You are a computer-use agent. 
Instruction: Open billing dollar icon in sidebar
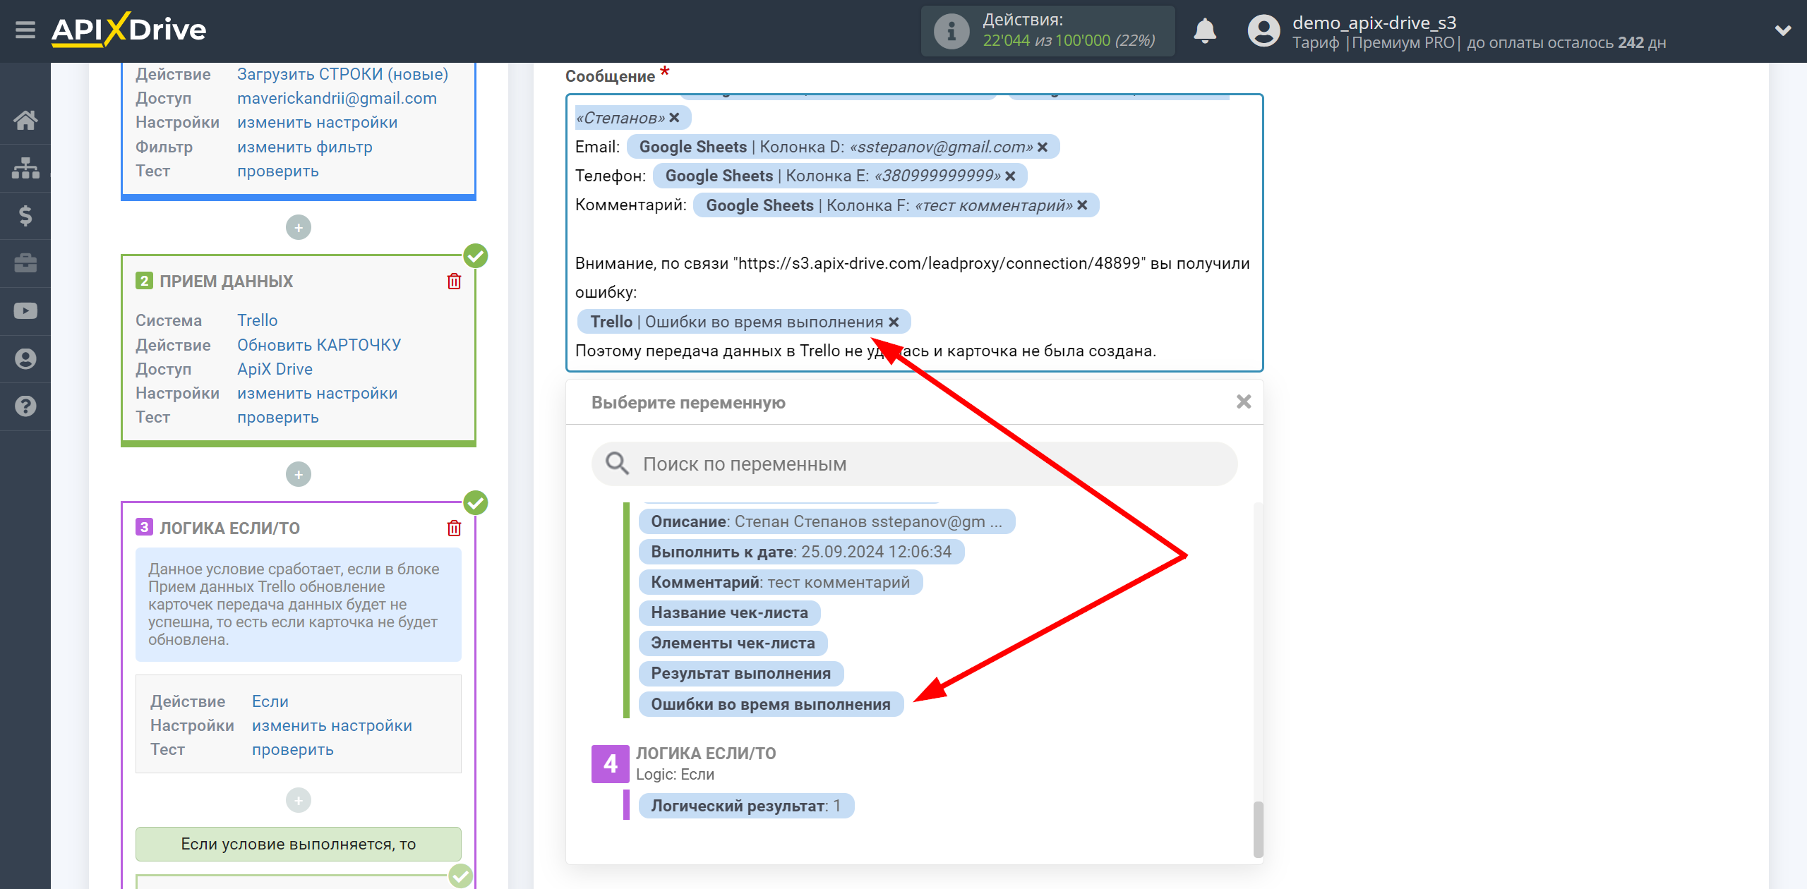[x=25, y=215]
